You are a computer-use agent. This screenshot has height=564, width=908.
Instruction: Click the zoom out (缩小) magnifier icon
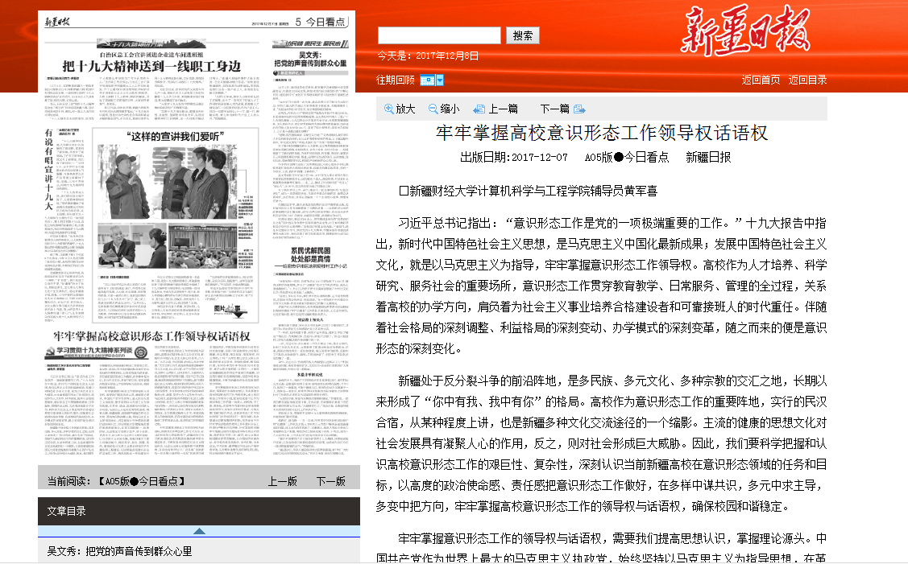click(433, 109)
